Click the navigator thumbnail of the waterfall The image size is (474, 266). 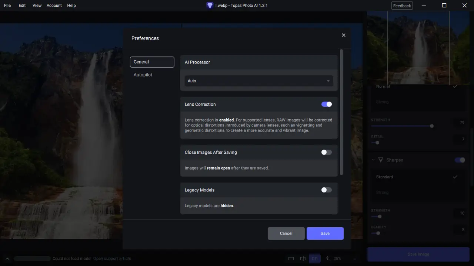click(x=418, y=48)
